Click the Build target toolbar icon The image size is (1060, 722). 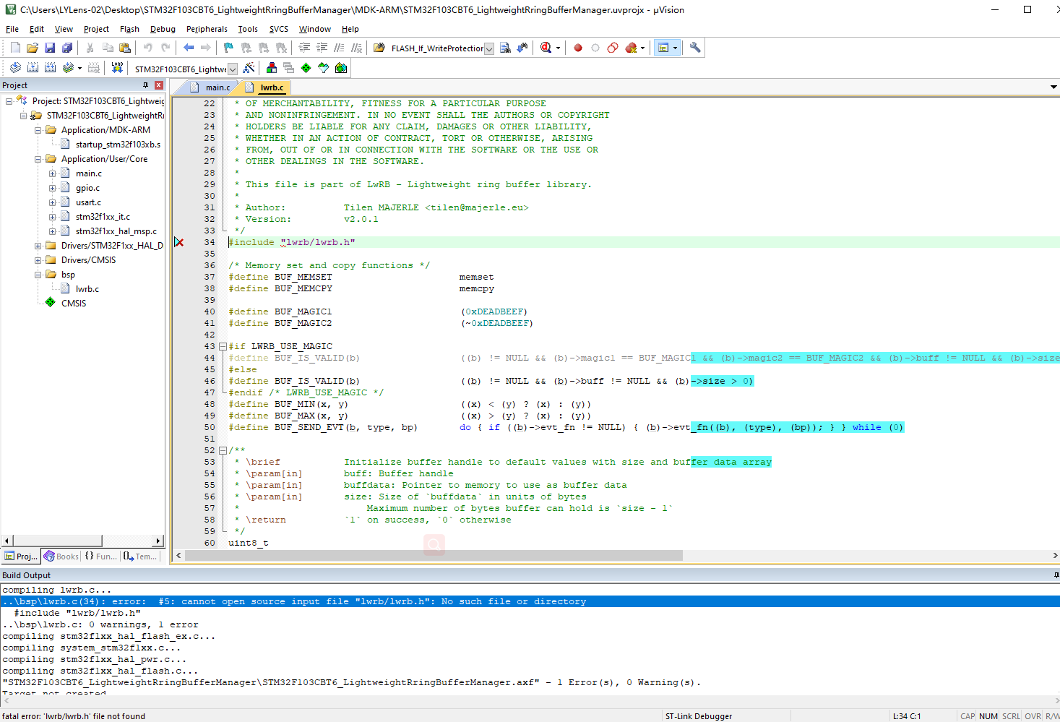tap(33, 68)
